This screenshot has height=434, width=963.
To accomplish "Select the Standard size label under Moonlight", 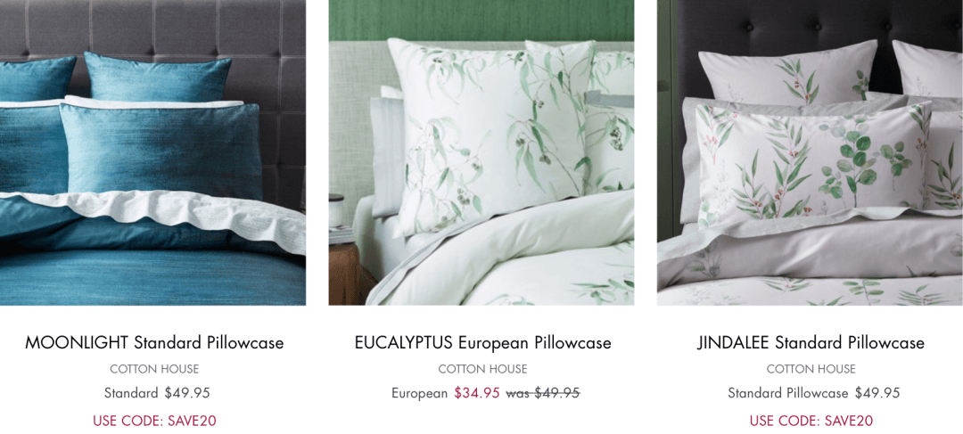I will tap(131, 393).
